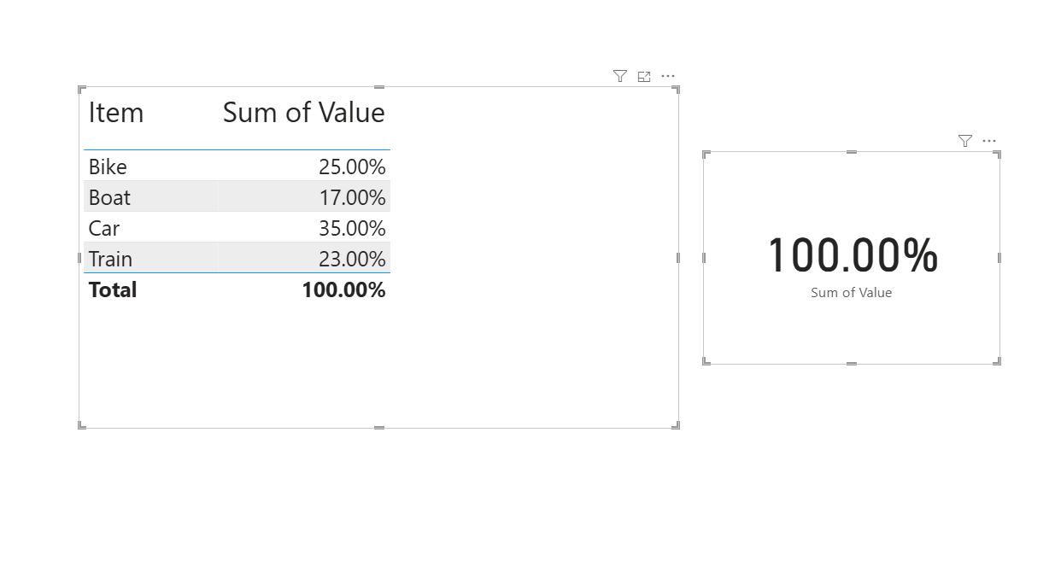Select the Bike row in the table

108,167
